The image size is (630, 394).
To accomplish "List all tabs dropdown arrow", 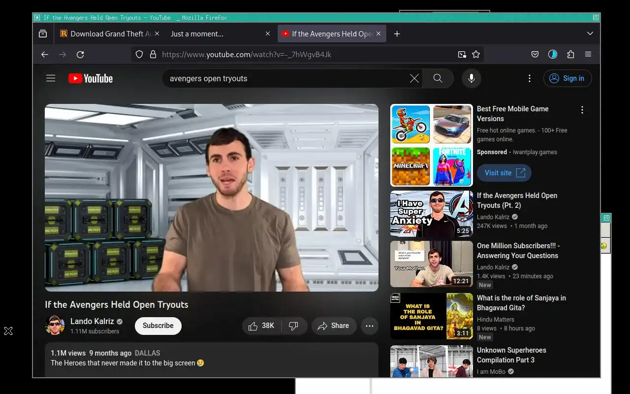I will pos(590,33).
